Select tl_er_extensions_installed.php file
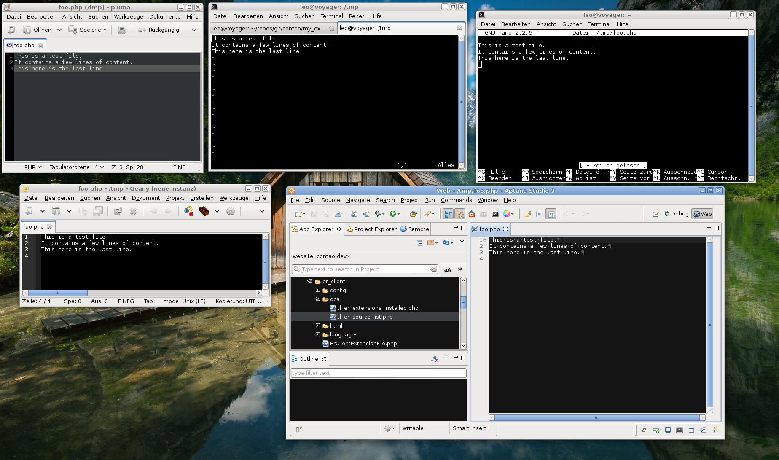Viewport: 779px width, 460px height. coord(374,308)
